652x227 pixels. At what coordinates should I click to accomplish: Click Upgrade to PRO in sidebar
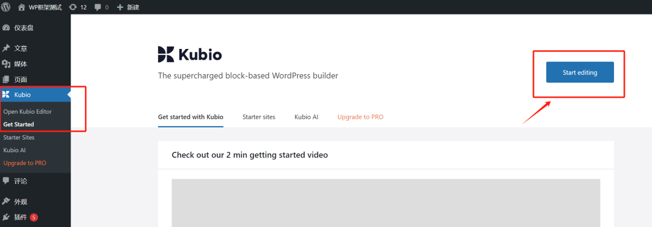(x=25, y=163)
